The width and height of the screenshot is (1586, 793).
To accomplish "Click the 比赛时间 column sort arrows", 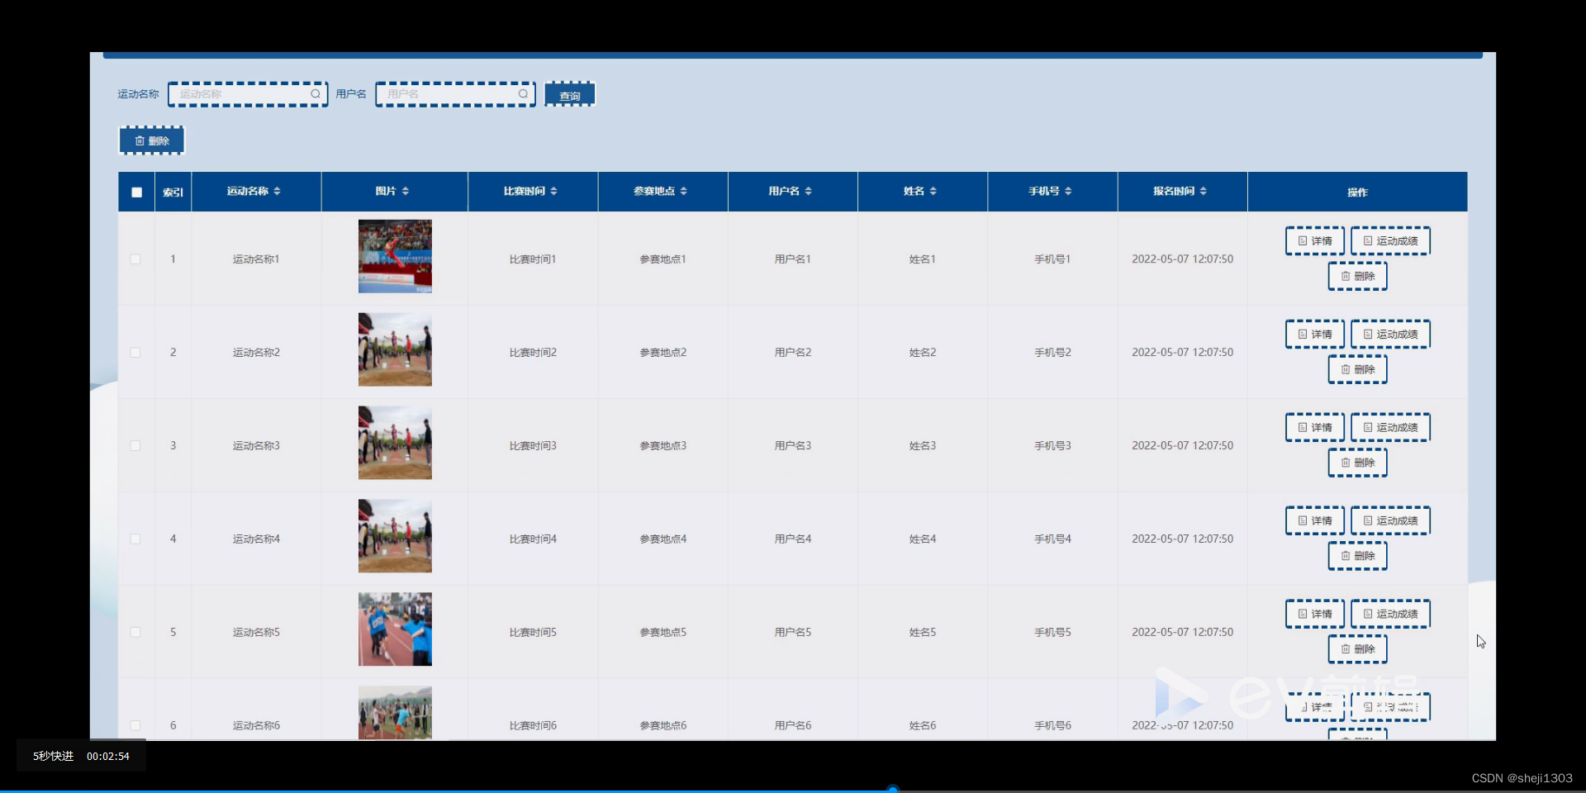I will (554, 191).
